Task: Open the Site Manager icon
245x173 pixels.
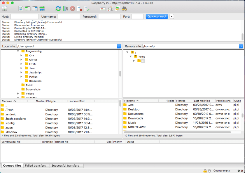Action: (5, 9)
